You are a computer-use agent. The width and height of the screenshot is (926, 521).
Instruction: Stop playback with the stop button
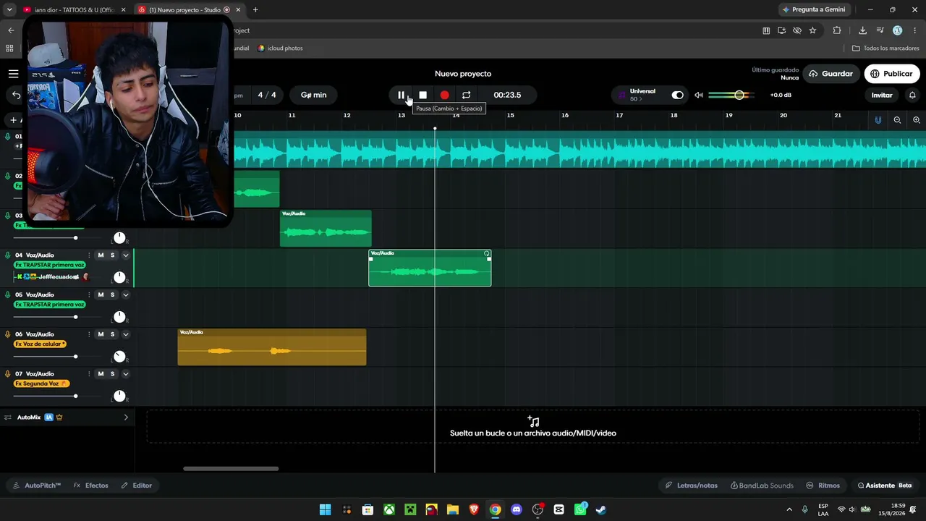pyautogui.click(x=423, y=95)
